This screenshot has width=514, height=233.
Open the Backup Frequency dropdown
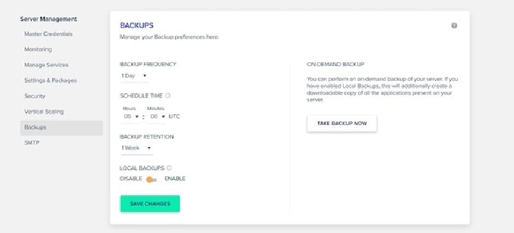134,76
